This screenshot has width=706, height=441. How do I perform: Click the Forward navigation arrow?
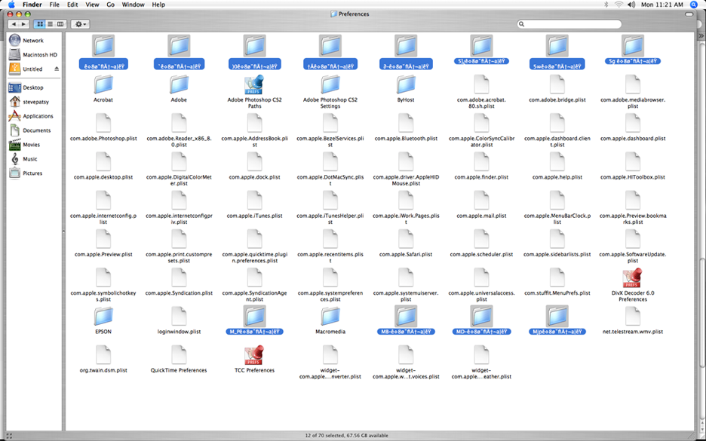[x=24, y=24]
